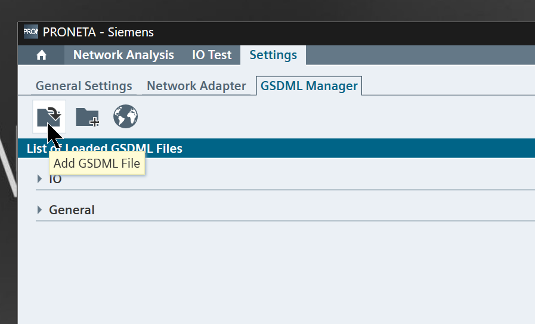535x324 pixels.
Task: Select the Settings main tab
Action: pyautogui.click(x=273, y=55)
